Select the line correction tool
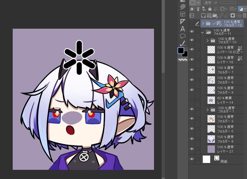The image size is (247, 179). 183,43
